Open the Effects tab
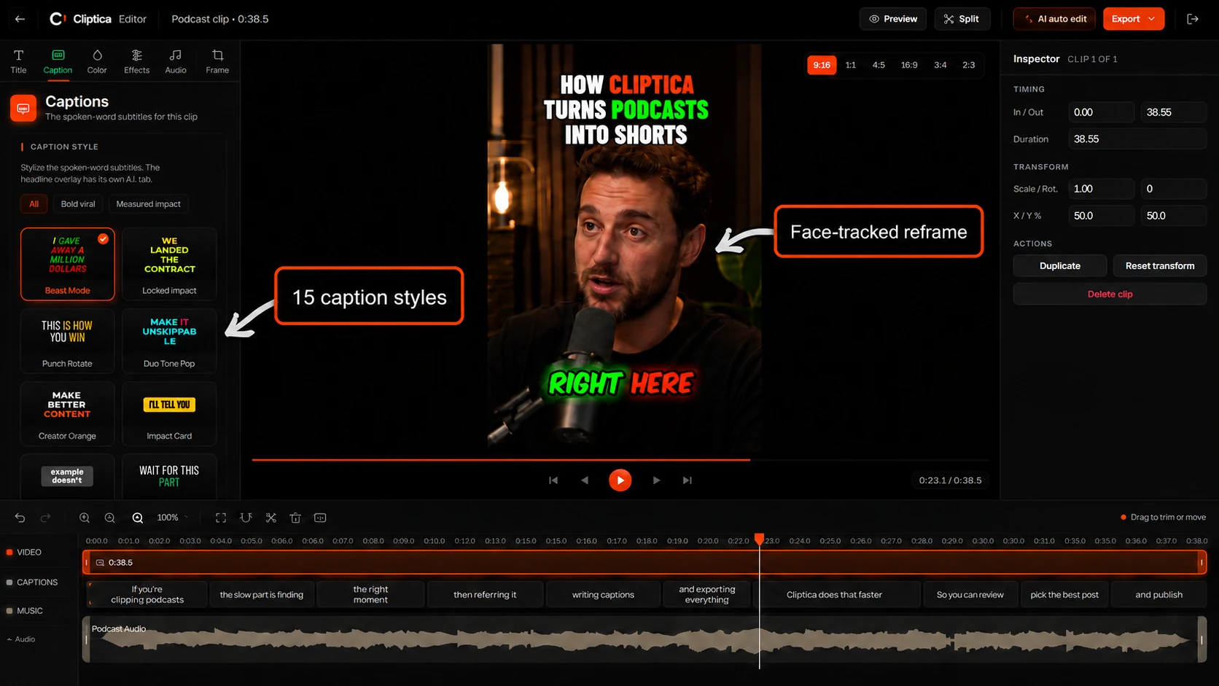The width and height of the screenshot is (1219, 686). pos(136,61)
